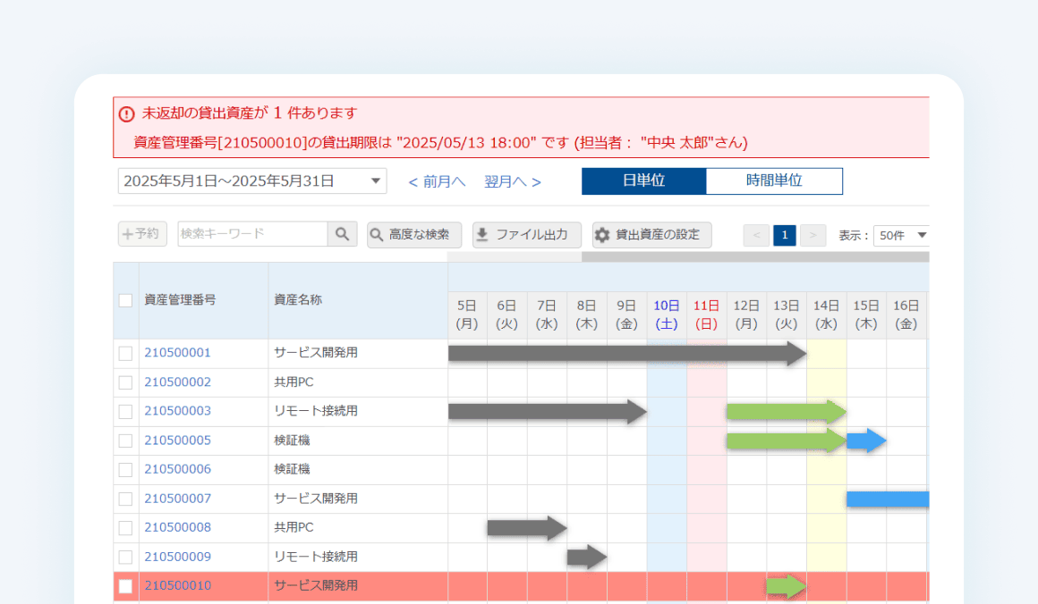This screenshot has height=604, width=1038.
Task: Click the next page arrow button
Action: (x=813, y=235)
